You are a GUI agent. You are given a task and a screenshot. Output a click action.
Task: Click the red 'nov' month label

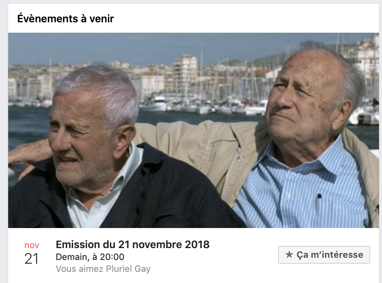[x=32, y=245]
